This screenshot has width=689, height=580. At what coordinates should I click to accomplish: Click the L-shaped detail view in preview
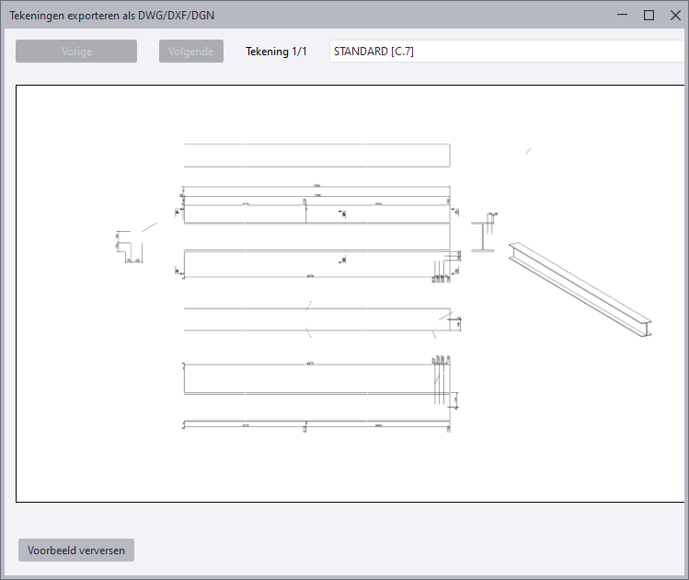point(129,247)
